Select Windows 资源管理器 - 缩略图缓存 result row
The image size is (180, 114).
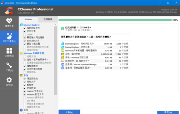click(94, 51)
